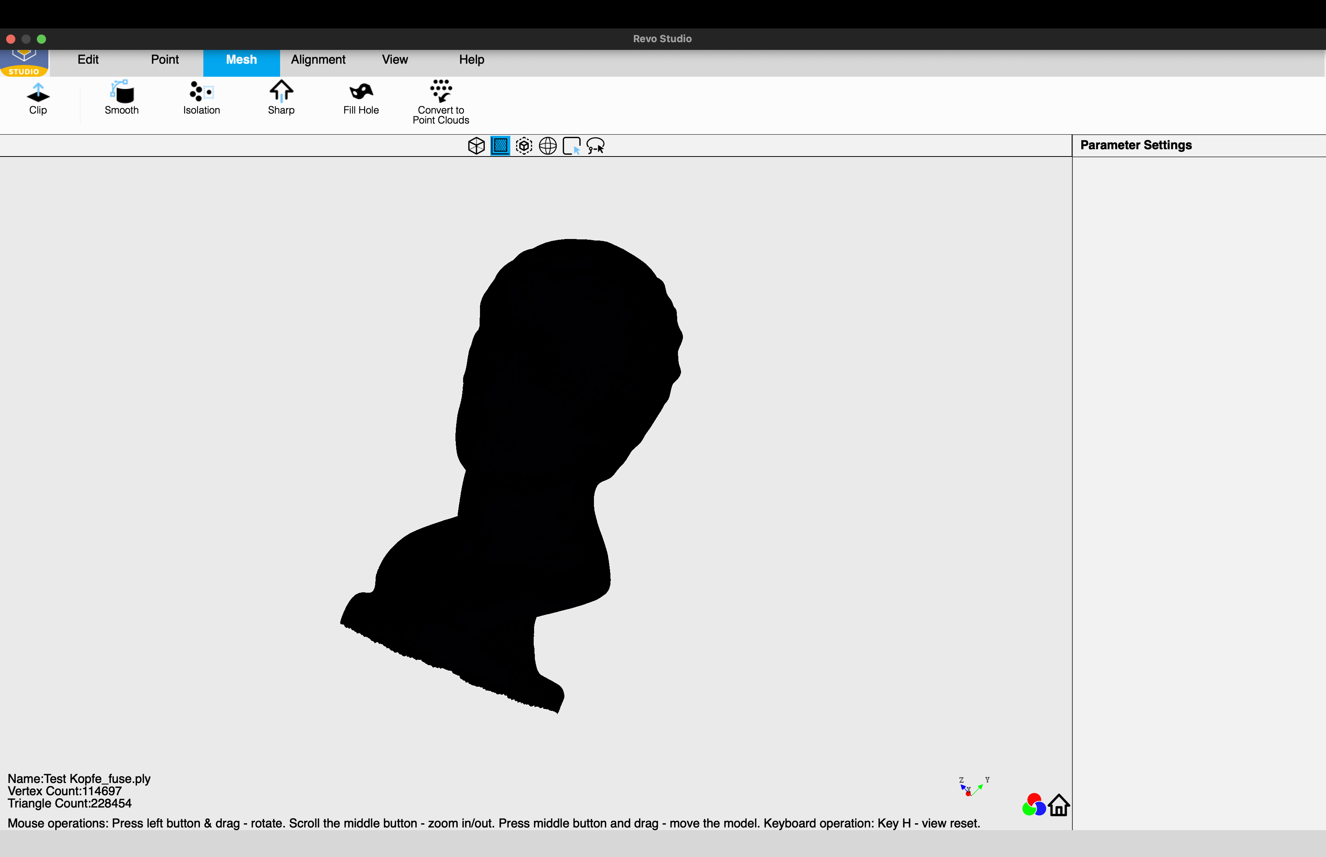Toggle the globe view icon
The image size is (1326, 857).
pyautogui.click(x=548, y=146)
